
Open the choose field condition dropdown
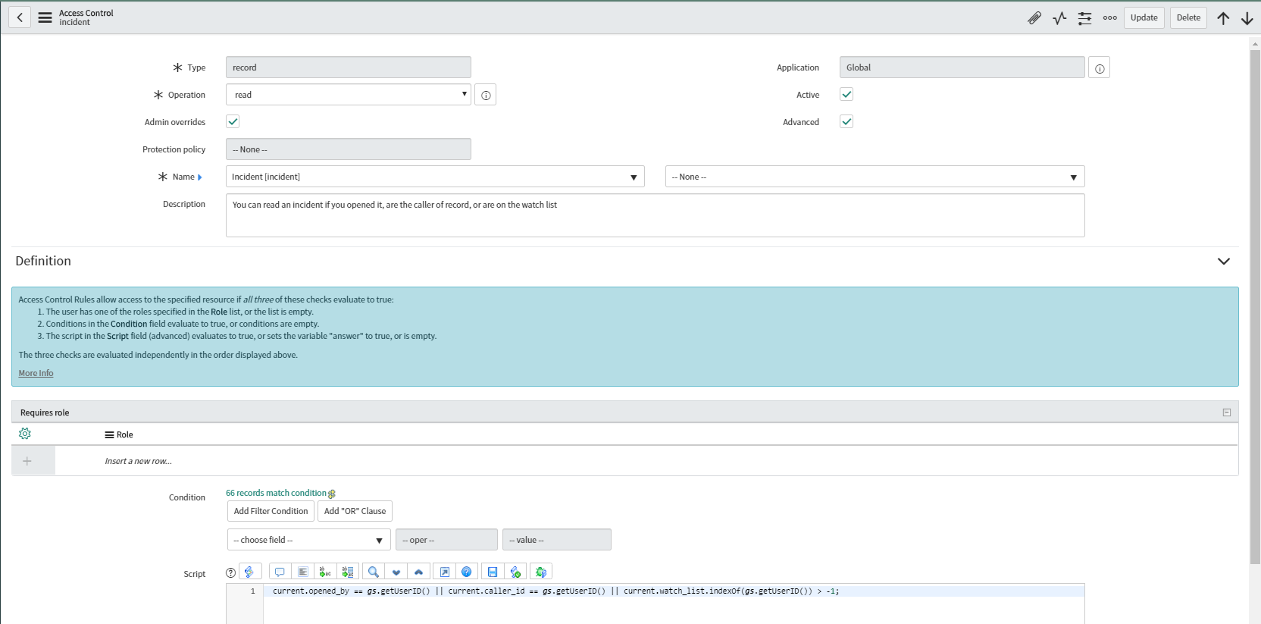[x=309, y=540]
